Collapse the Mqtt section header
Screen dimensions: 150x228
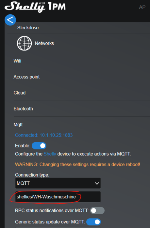coord(18,125)
